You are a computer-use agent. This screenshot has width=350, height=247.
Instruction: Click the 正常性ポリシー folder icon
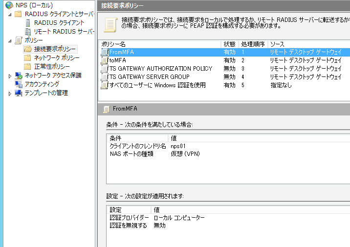coord(27,67)
